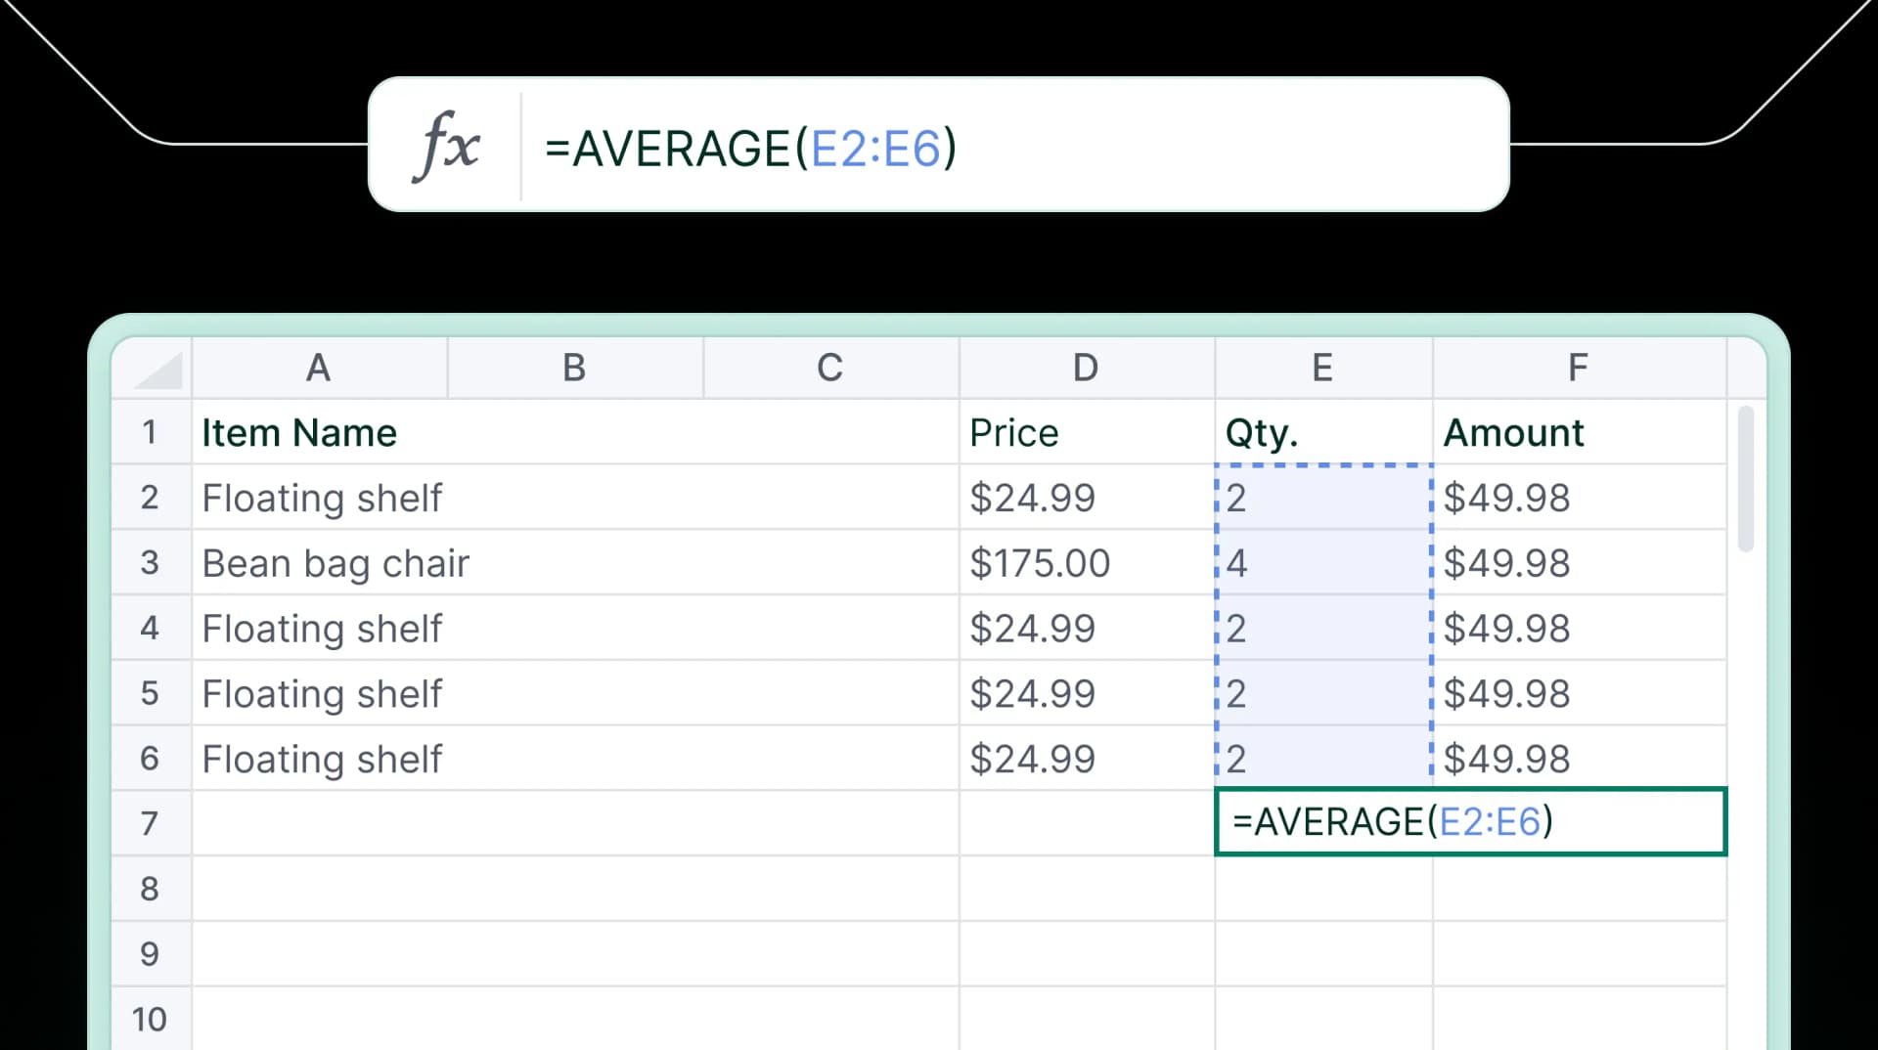The height and width of the screenshot is (1050, 1878).
Task: Click quantity cell E2 with value 2
Action: tap(1323, 498)
